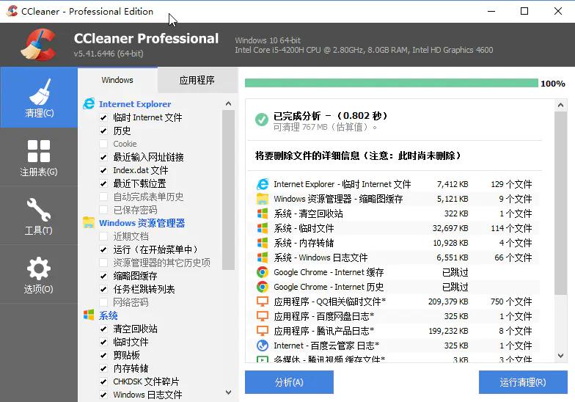The height and width of the screenshot is (402, 575).
Task: Check the 近期文档 checkbox
Action: pyautogui.click(x=104, y=236)
